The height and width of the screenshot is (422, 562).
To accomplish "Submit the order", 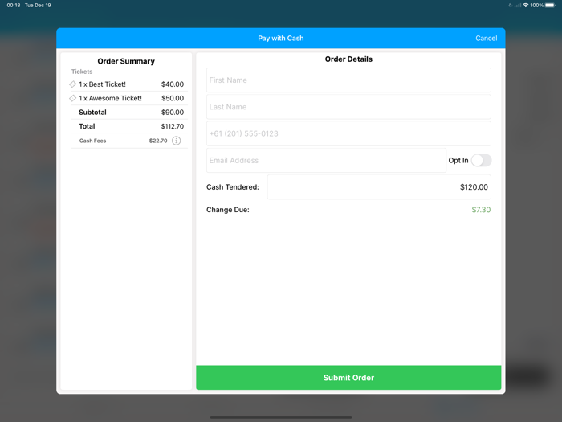I will (348, 378).
